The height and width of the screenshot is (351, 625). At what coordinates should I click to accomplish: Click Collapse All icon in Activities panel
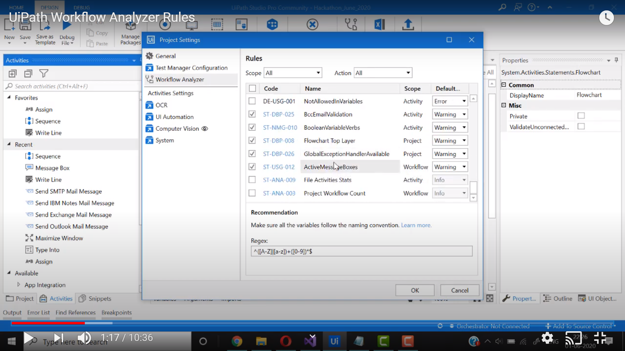click(28, 74)
